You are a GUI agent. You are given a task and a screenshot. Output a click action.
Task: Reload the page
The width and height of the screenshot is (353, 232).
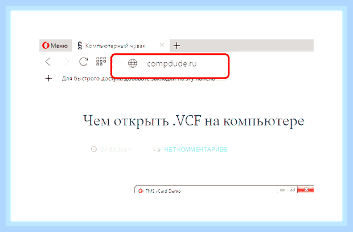(83, 62)
